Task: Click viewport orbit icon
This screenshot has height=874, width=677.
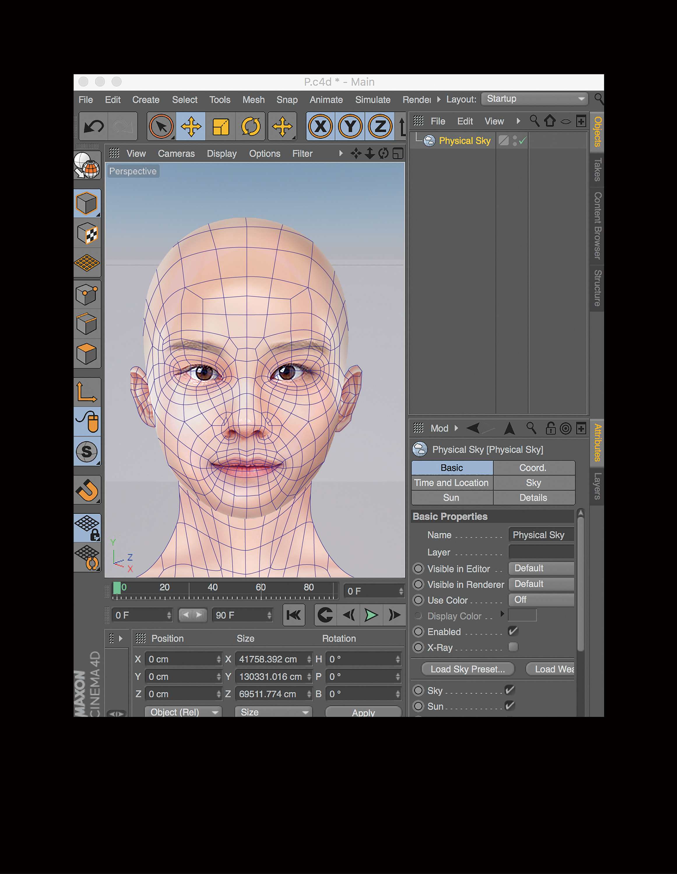Action: [384, 153]
